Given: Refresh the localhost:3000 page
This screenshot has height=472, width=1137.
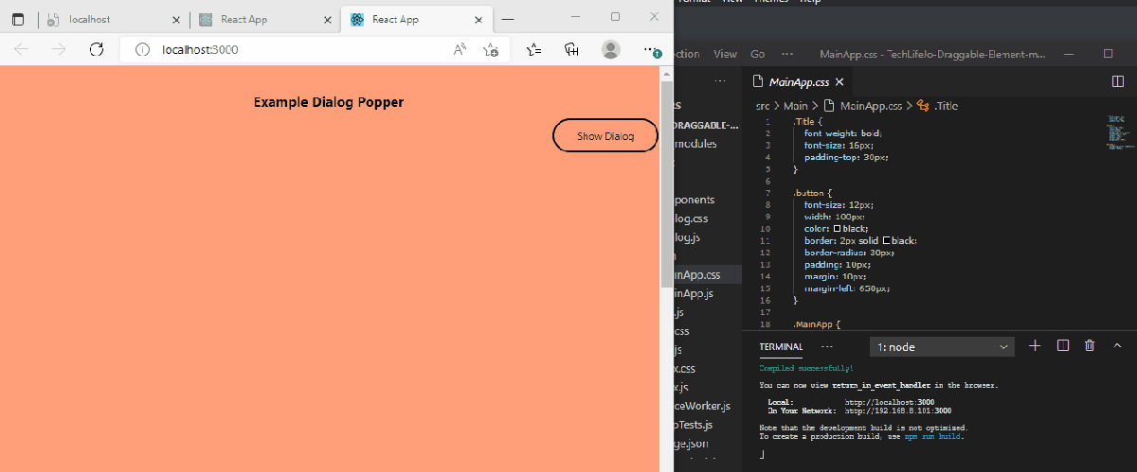Looking at the screenshot, I should [96, 49].
